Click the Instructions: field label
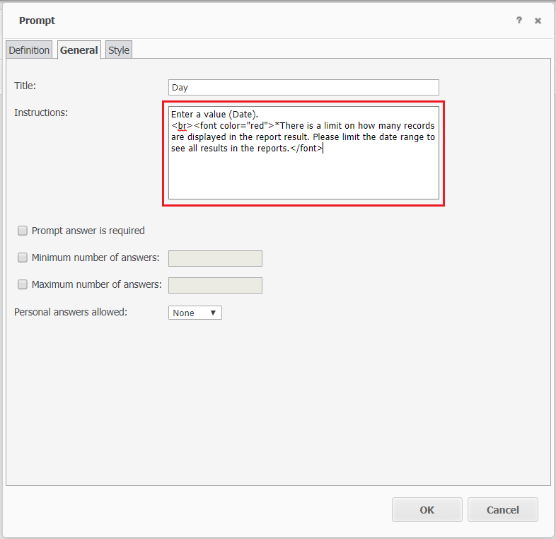 (x=41, y=112)
